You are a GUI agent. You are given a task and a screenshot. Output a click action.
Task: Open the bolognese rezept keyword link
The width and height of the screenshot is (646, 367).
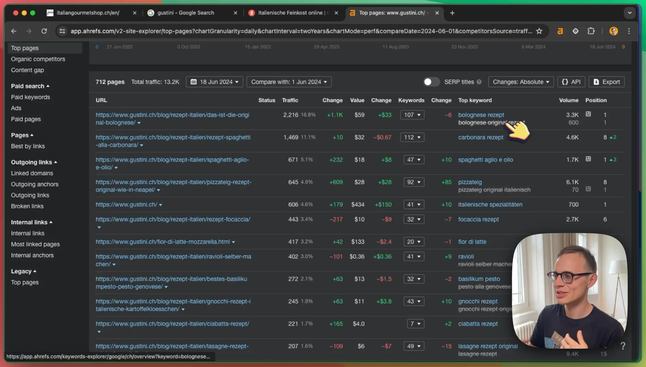(x=481, y=115)
